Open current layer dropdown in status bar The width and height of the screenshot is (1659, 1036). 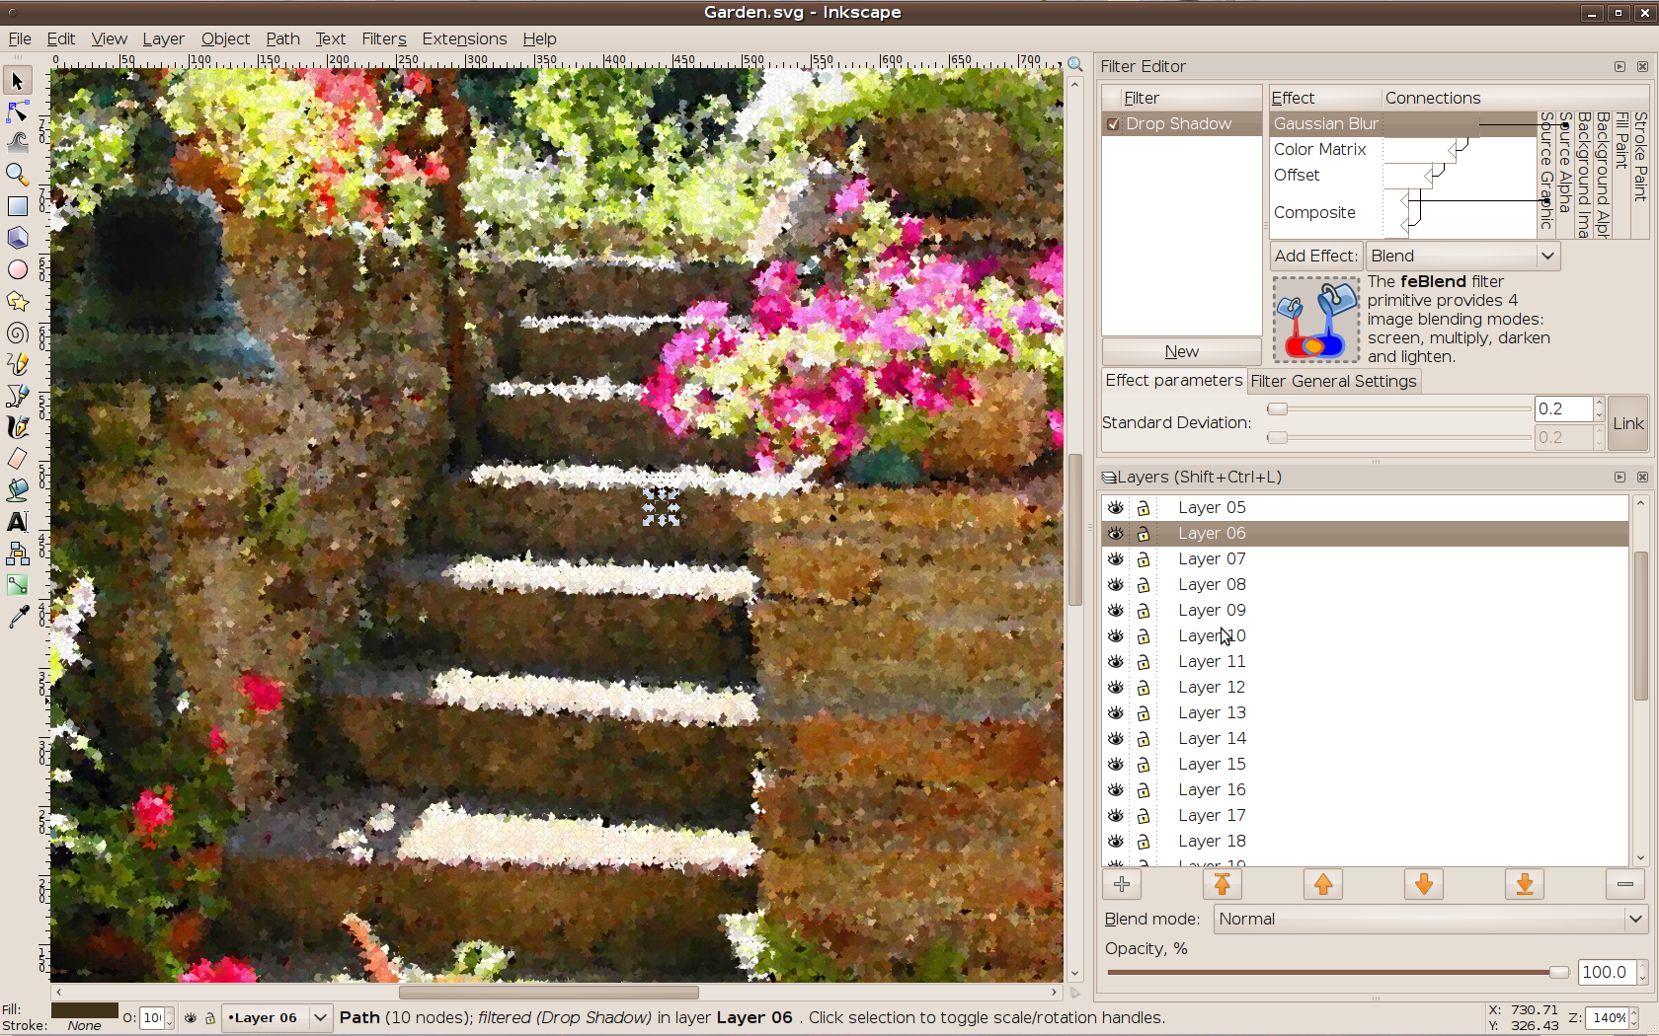[x=320, y=1017]
